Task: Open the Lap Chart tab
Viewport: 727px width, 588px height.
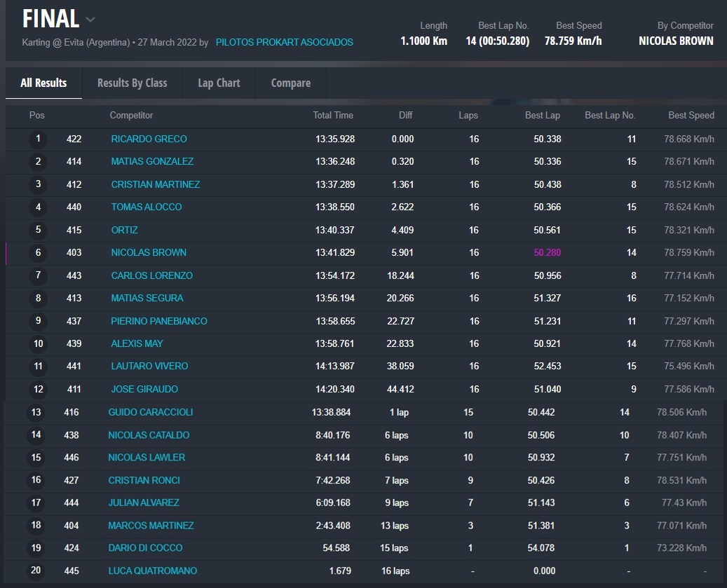Action: [219, 83]
